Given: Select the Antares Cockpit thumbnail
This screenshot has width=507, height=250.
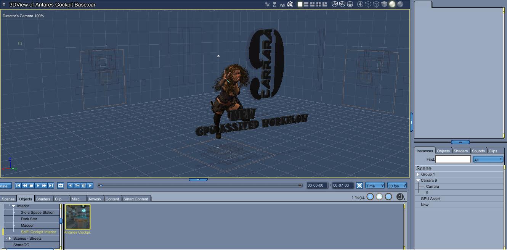Looking at the screenshot, I should click(x=78, y=217).
